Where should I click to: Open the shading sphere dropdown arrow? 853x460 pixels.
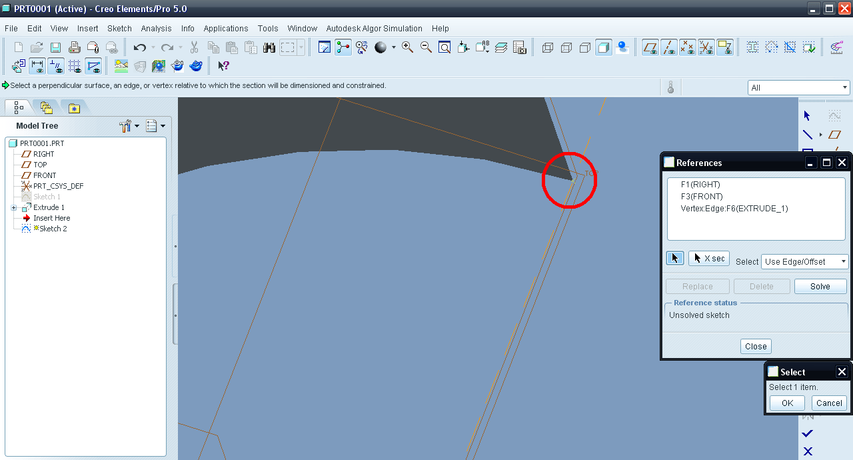tap(393, 47)
